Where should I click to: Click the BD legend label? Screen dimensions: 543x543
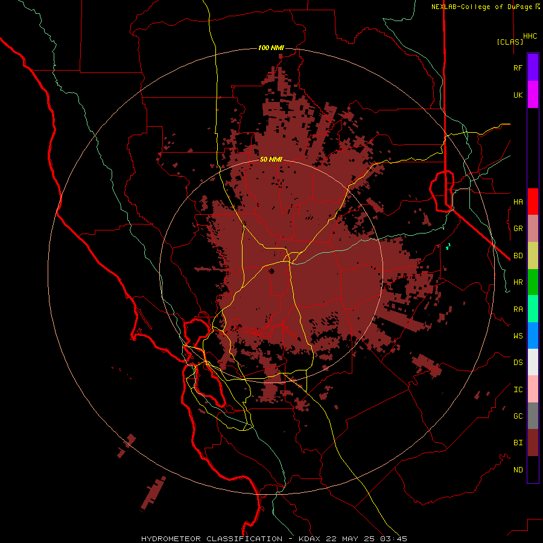518,256
